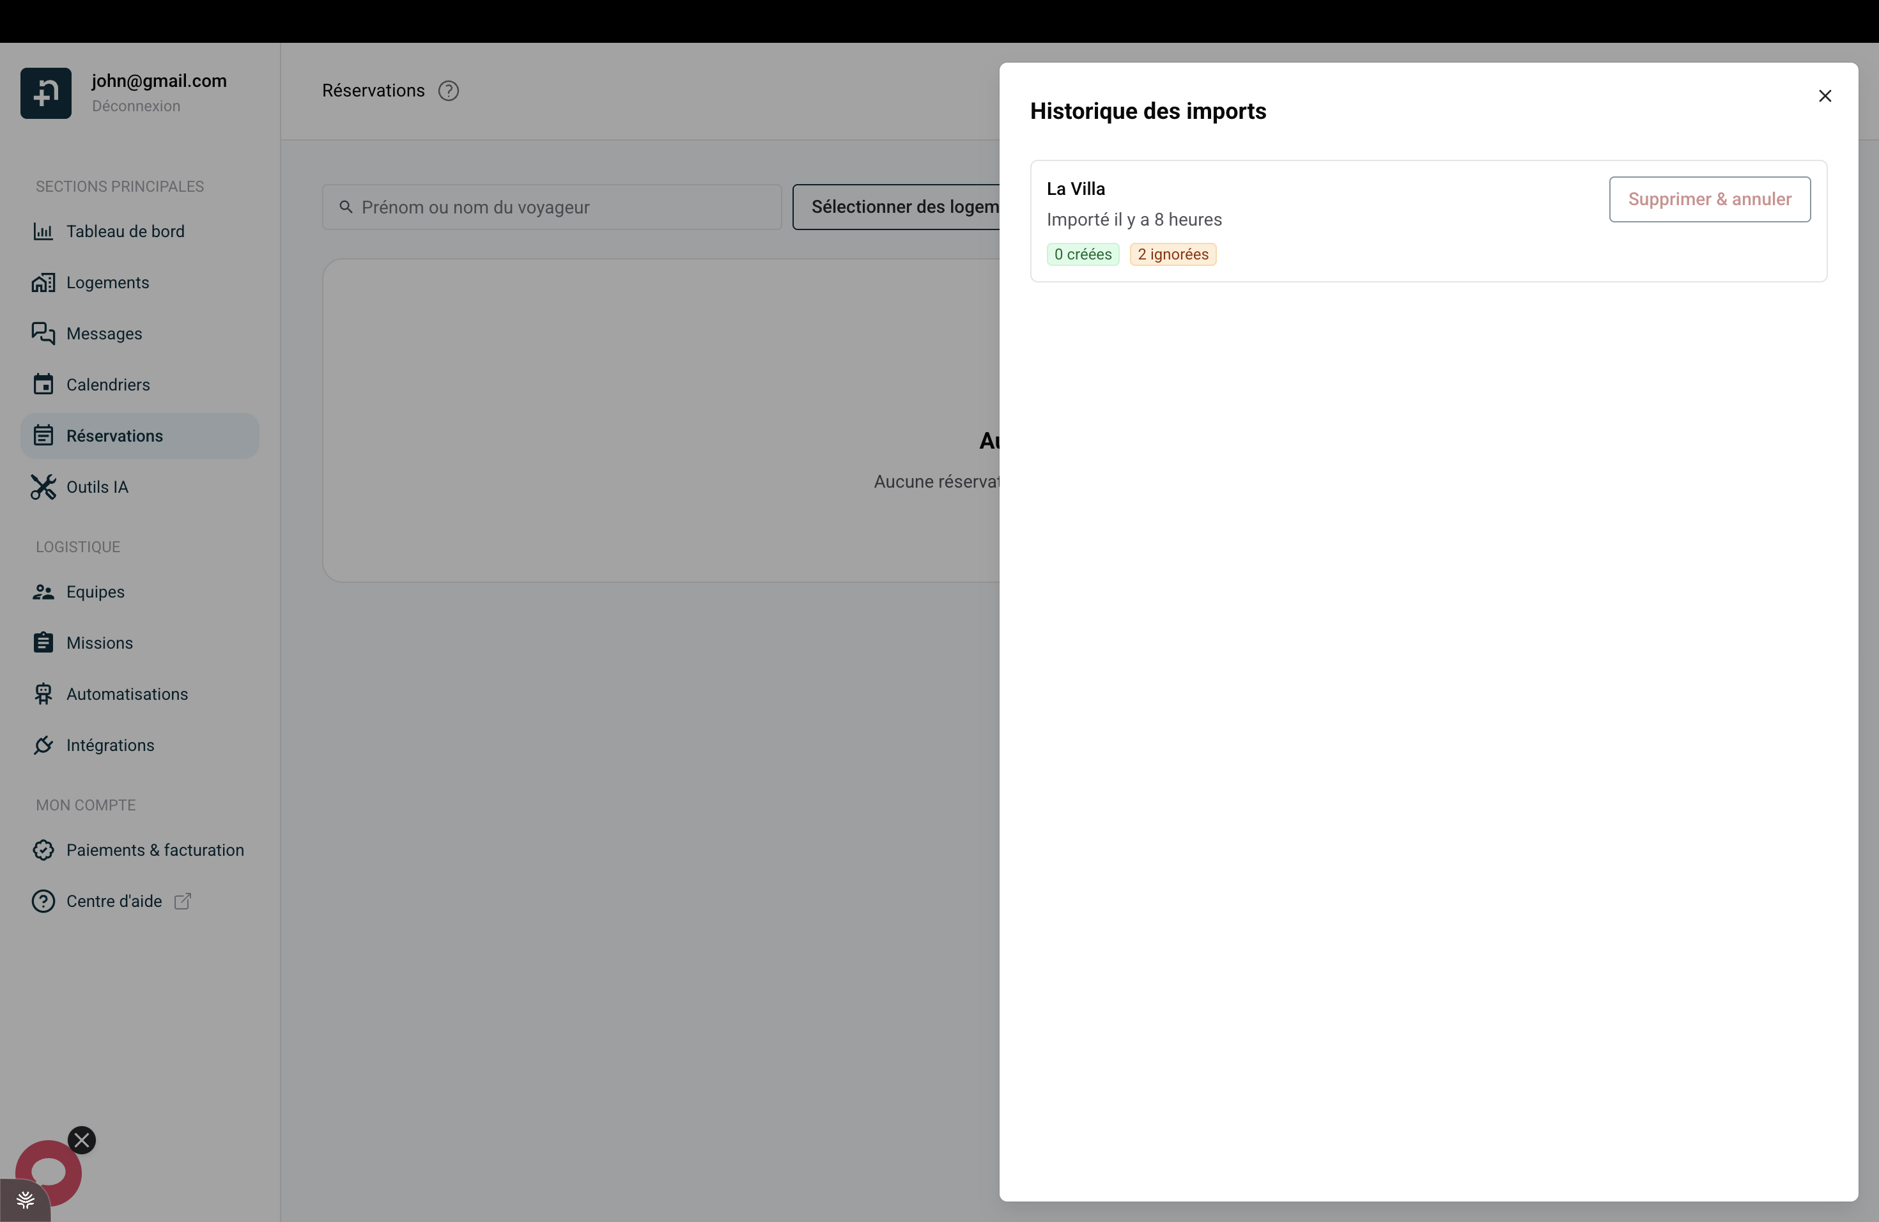The width and height of the screenshot is (1879, 1222).
Task: Open Tableau de bord in sidebar
Action: coord(140,231)
